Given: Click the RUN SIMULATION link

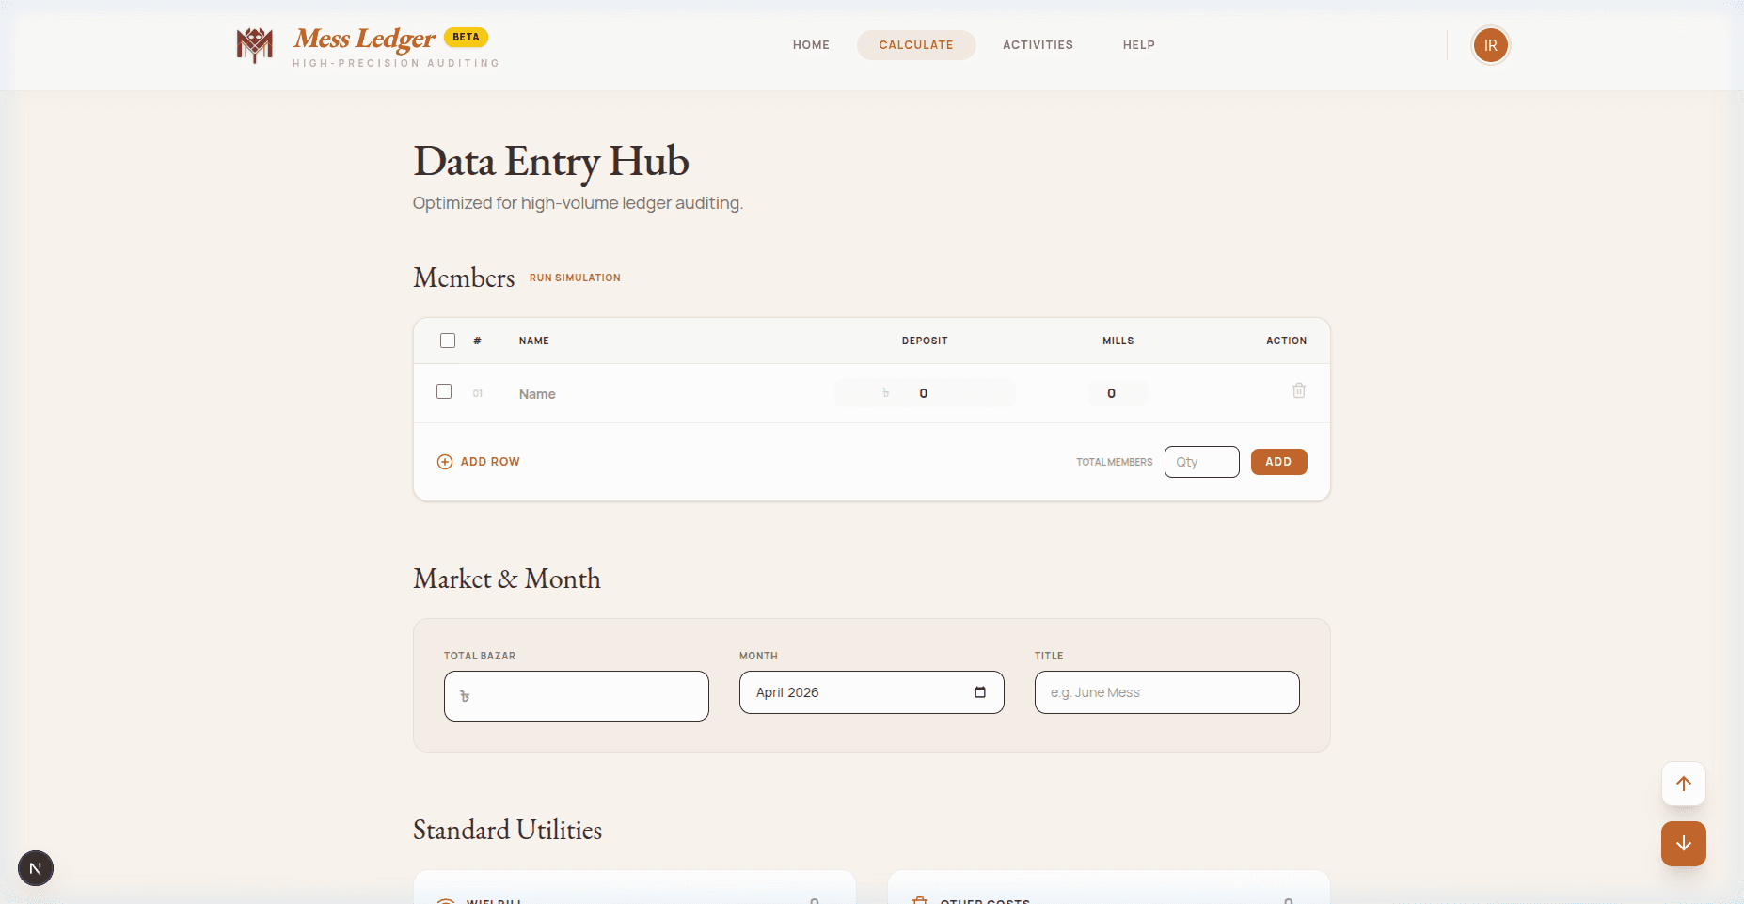Looking at the screenshot, I should tap(574, 277).
